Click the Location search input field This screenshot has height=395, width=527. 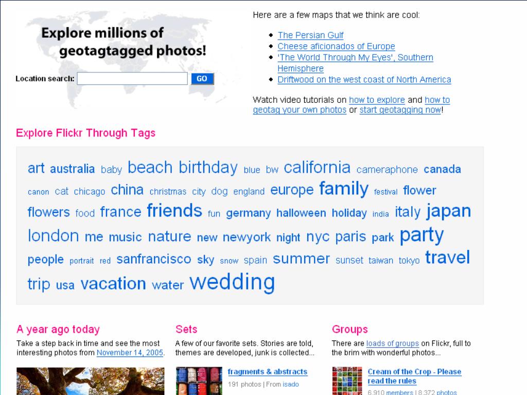132,79
